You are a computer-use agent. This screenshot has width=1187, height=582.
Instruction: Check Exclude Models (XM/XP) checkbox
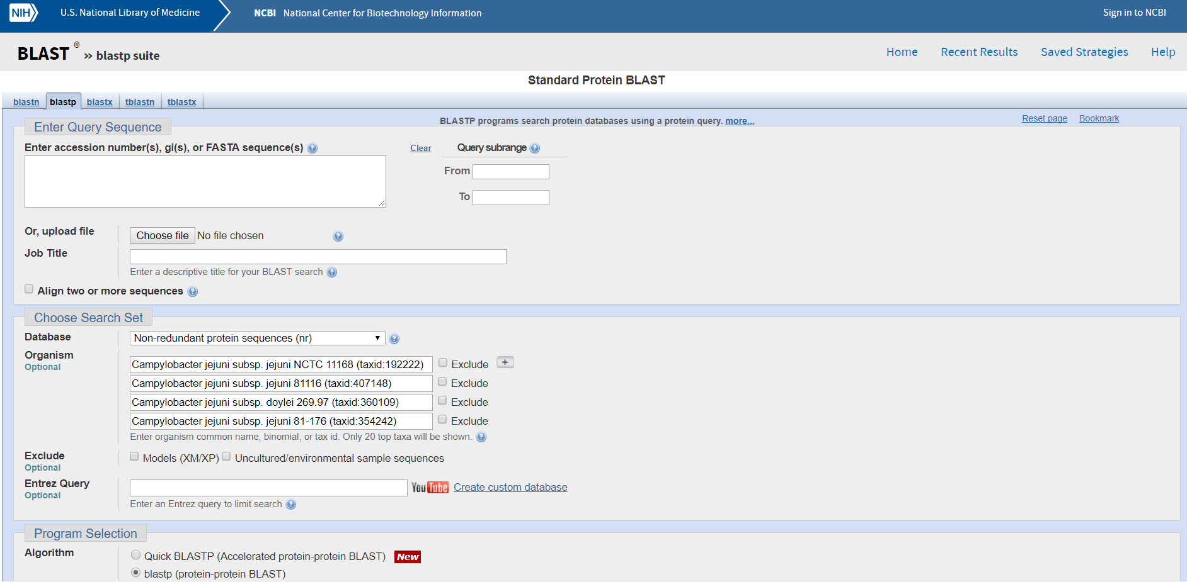[x=134, y=457]
